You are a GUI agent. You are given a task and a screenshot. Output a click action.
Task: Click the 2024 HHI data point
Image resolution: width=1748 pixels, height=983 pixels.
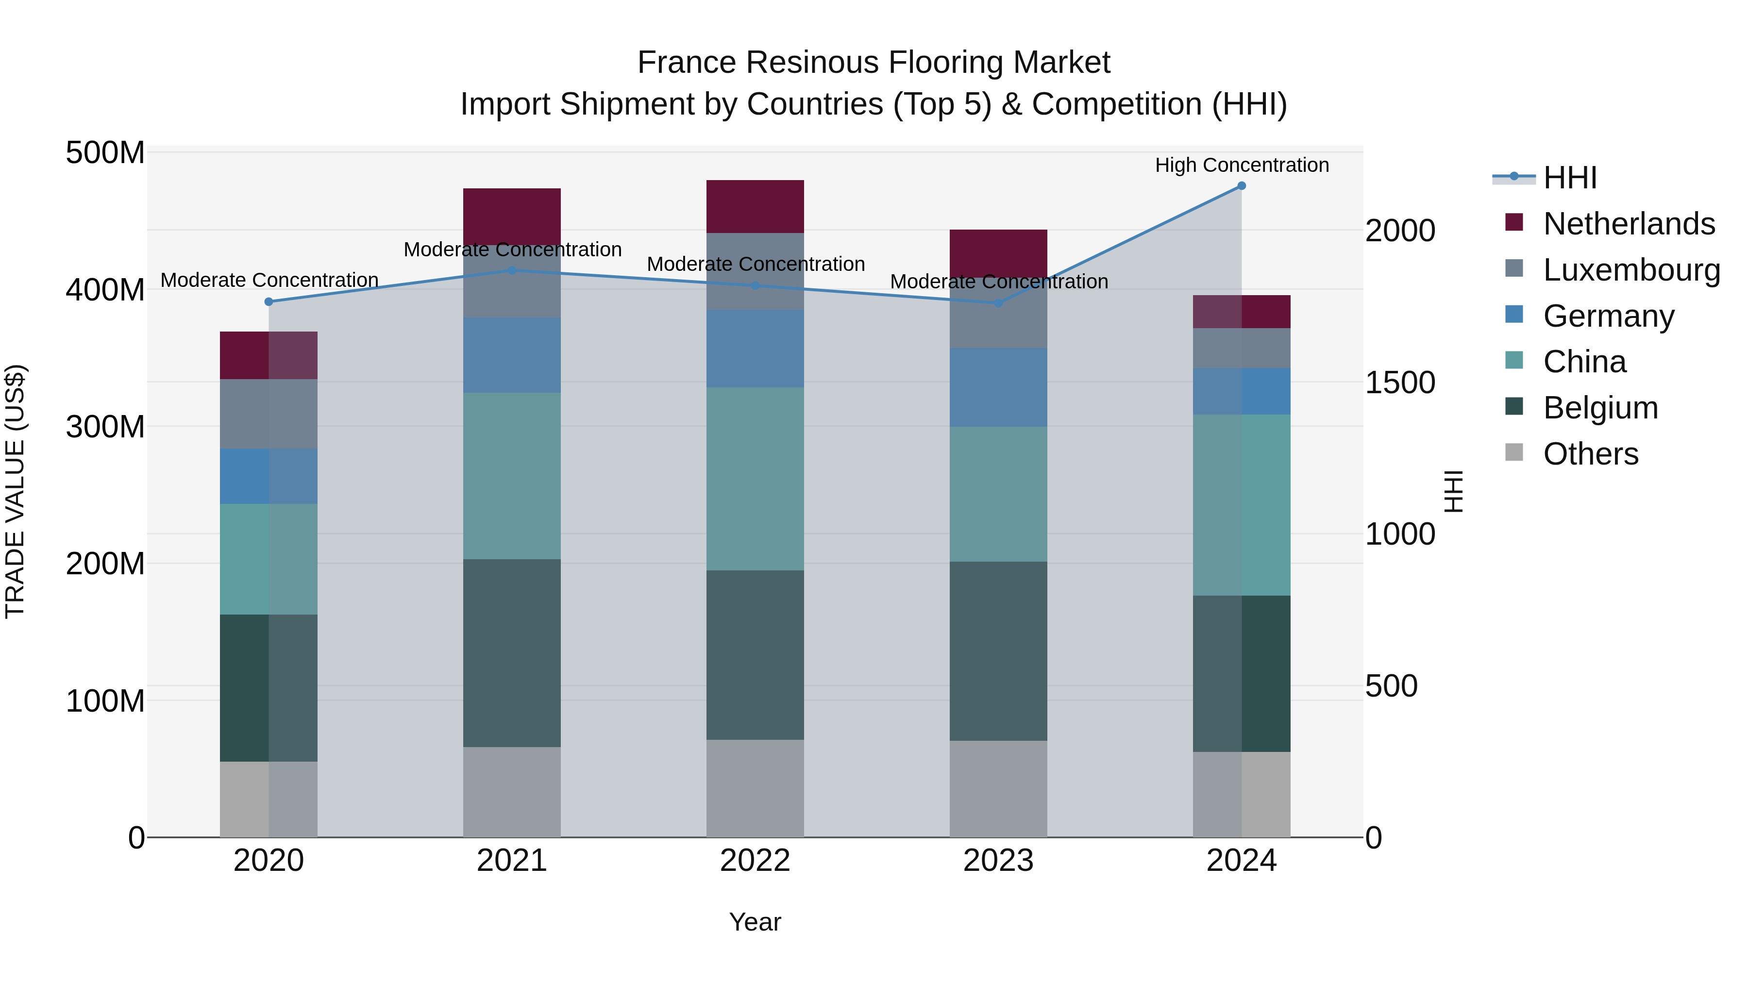(x=1242, y=185)
